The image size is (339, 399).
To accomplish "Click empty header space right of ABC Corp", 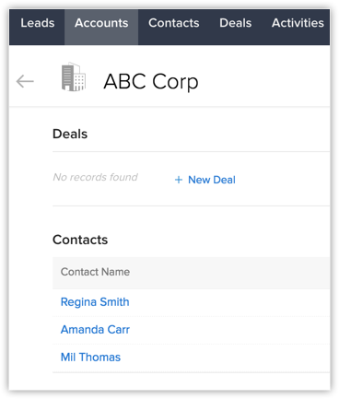I will click(264, 81).
